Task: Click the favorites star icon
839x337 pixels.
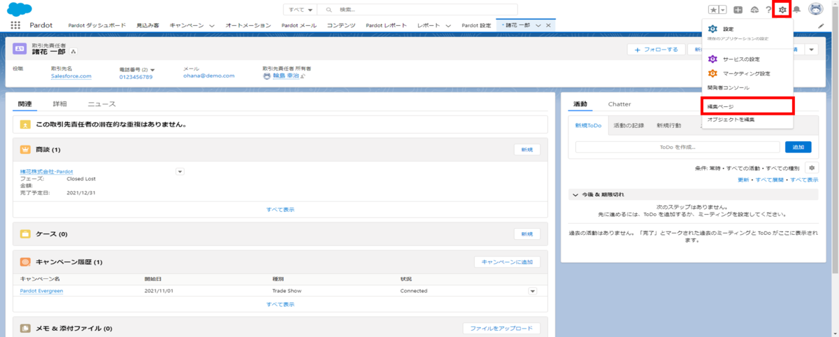Action: coord(713,10)
